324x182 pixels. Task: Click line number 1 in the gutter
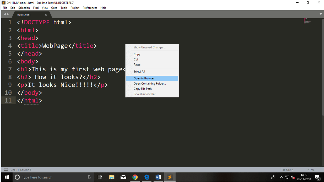tap(10, 22)
